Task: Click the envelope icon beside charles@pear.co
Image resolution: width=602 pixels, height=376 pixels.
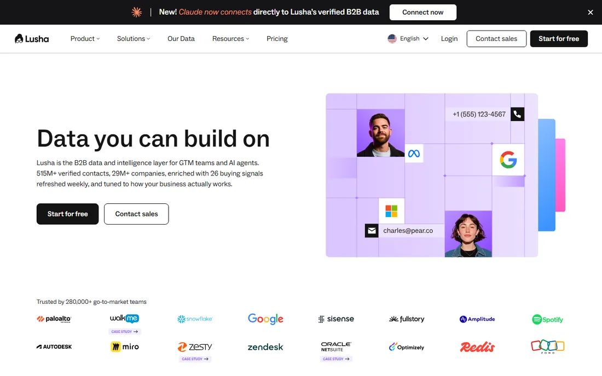Action: tap(372, 231)
